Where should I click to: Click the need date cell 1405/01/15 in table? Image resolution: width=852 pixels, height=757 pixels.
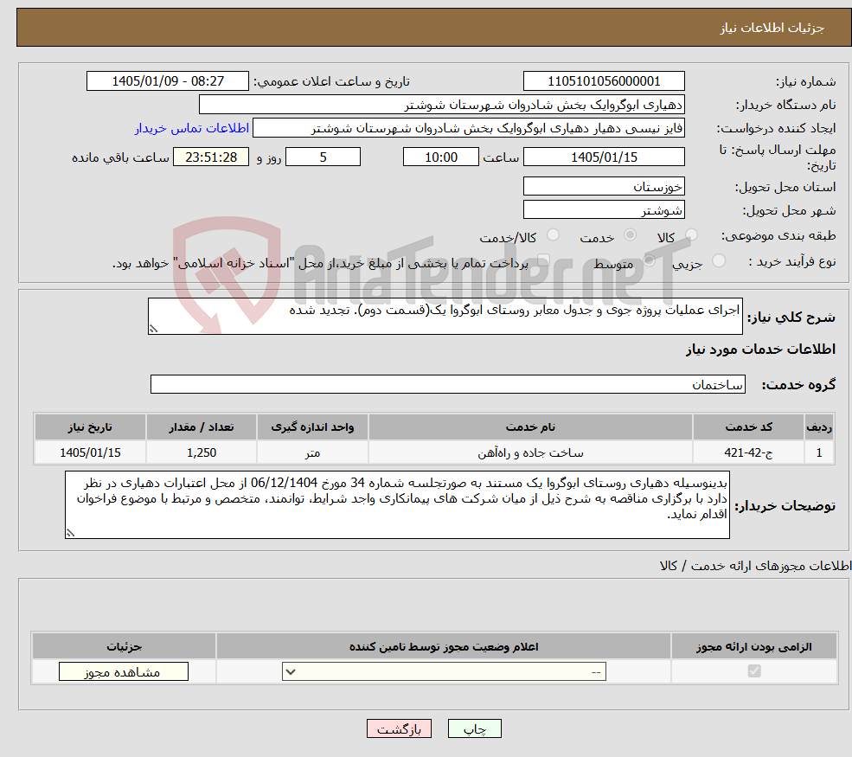90,452
